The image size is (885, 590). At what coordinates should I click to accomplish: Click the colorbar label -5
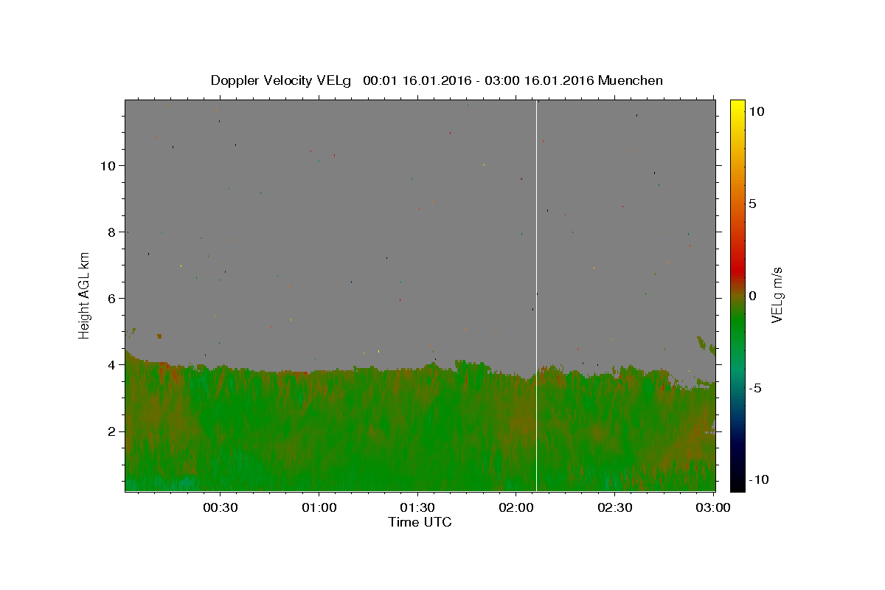pyautogui.click(x=755, y=388)
